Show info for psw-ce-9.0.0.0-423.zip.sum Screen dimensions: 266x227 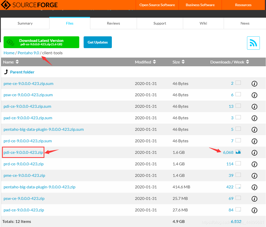[x=254, y=95]
